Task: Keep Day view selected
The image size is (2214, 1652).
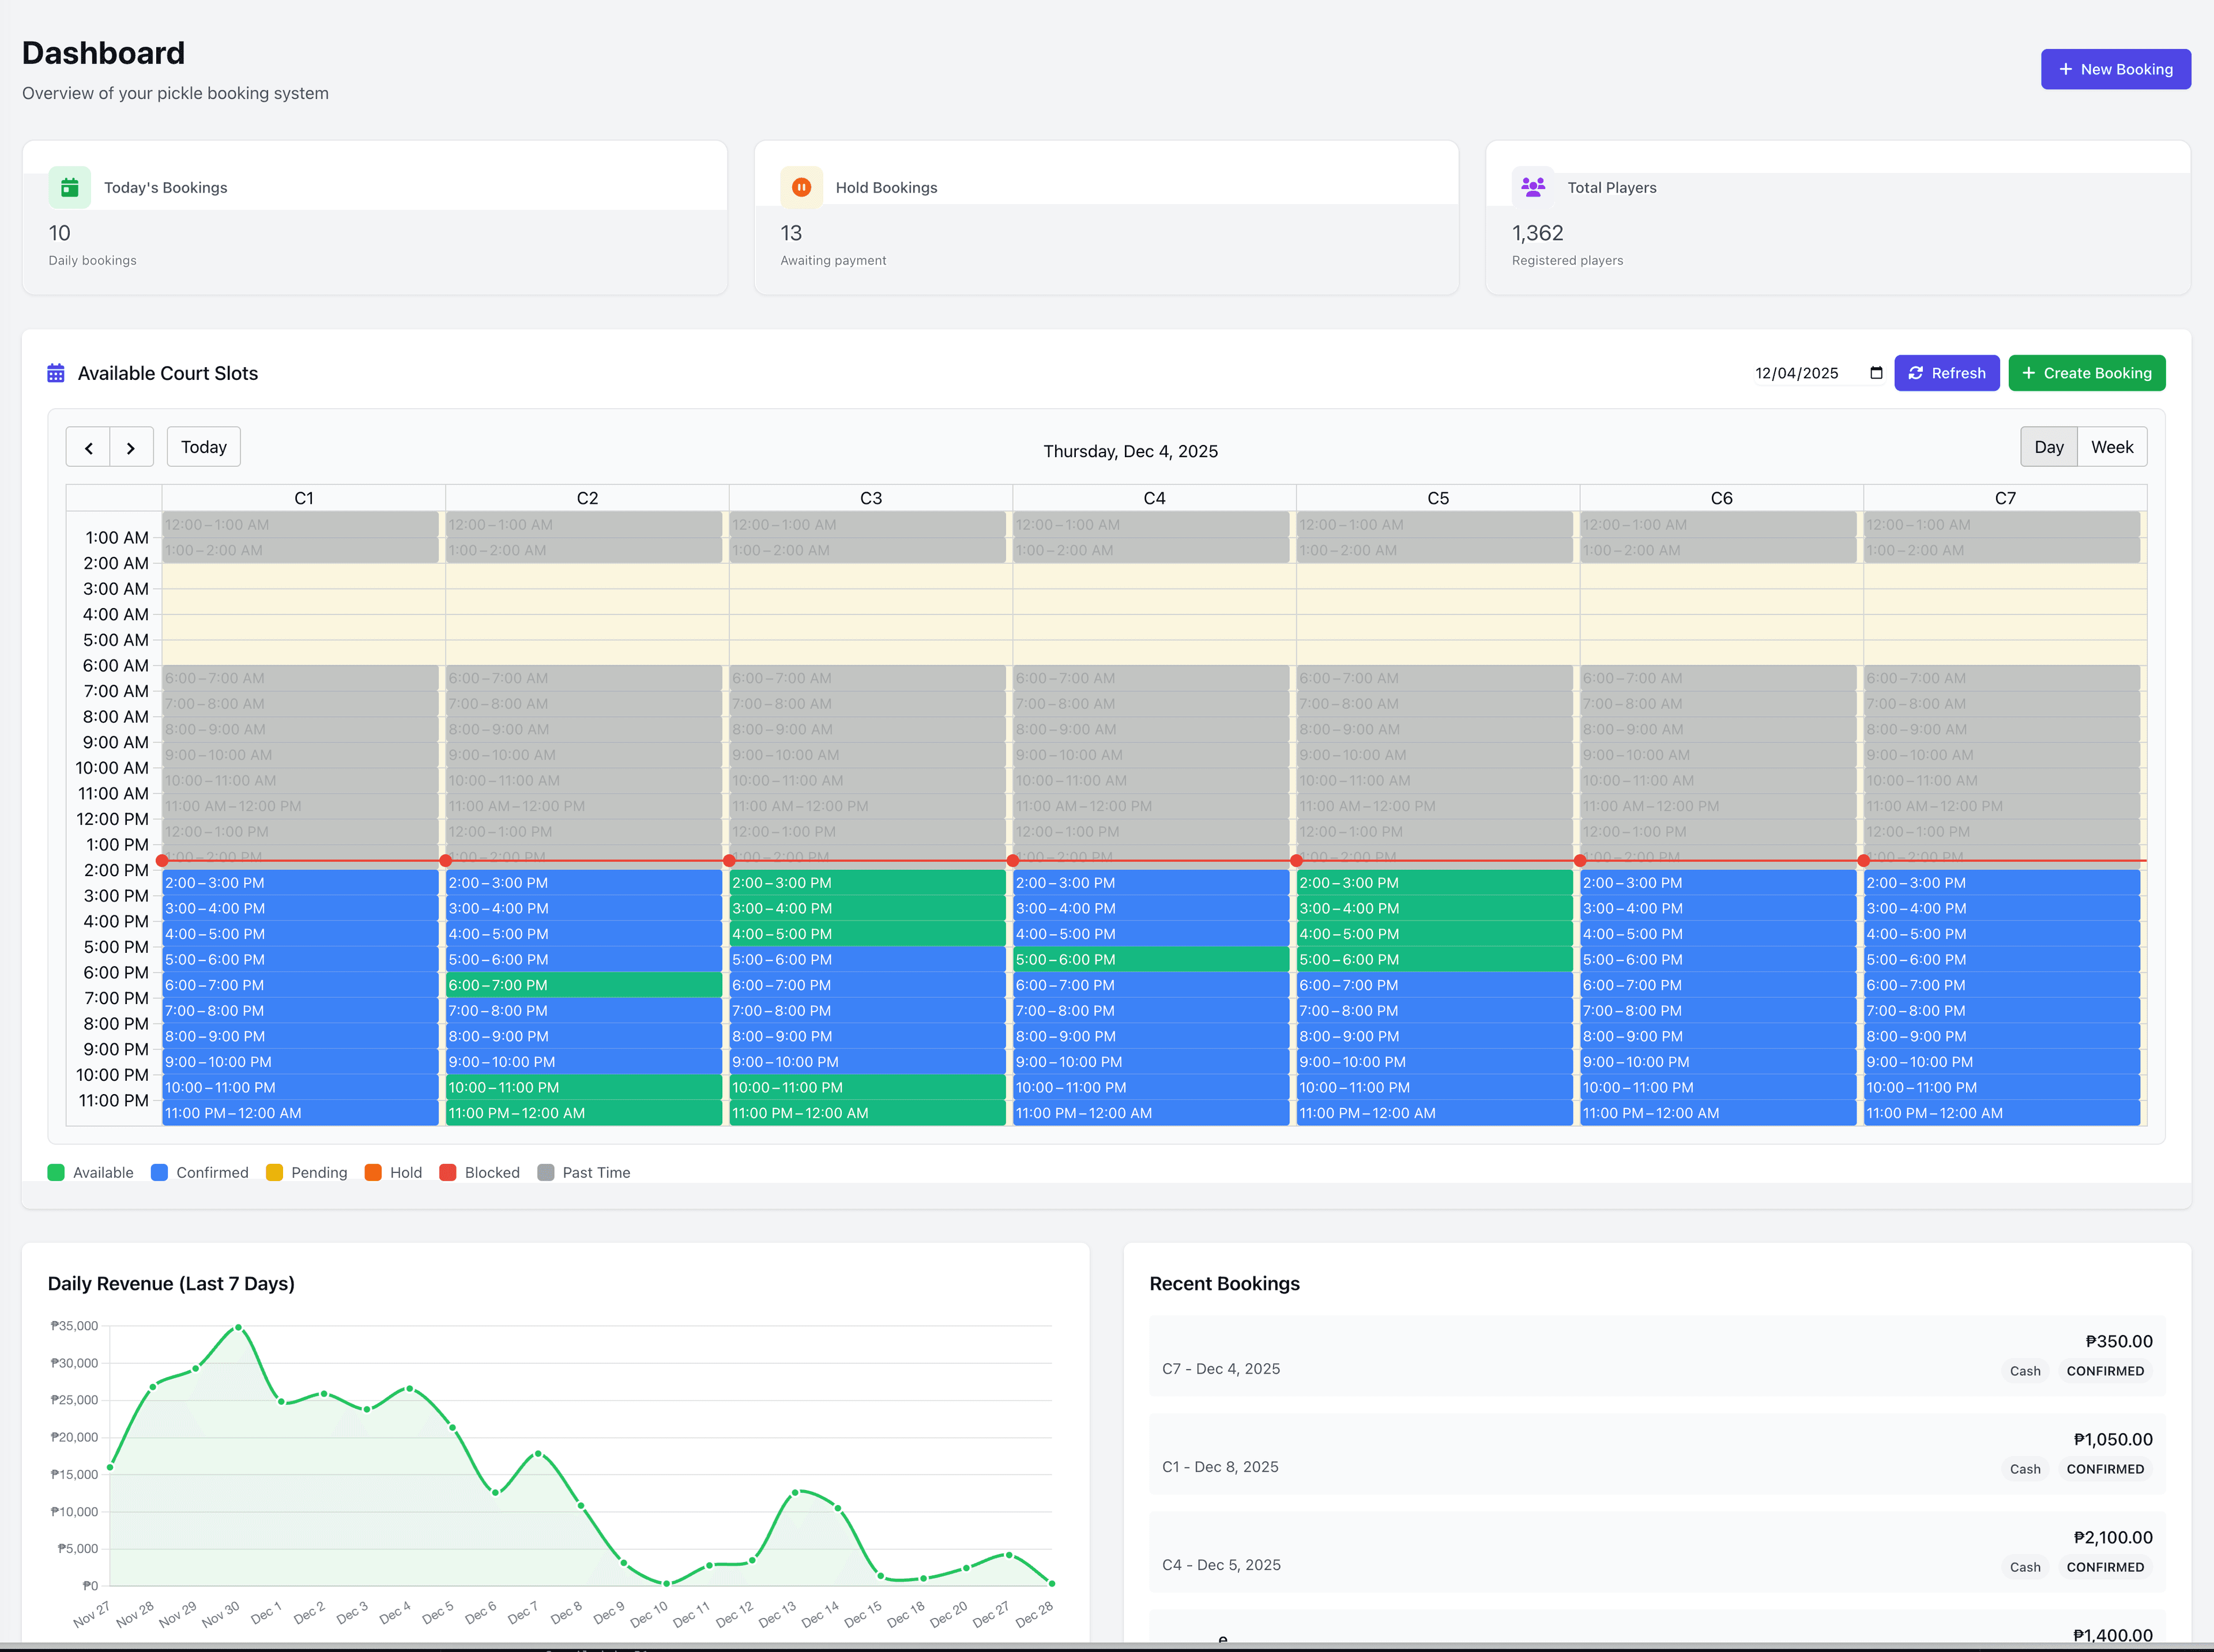Action: point(2048,447)
